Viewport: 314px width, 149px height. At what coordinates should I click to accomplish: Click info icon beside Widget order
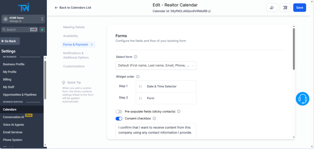[x=138, y=76]
